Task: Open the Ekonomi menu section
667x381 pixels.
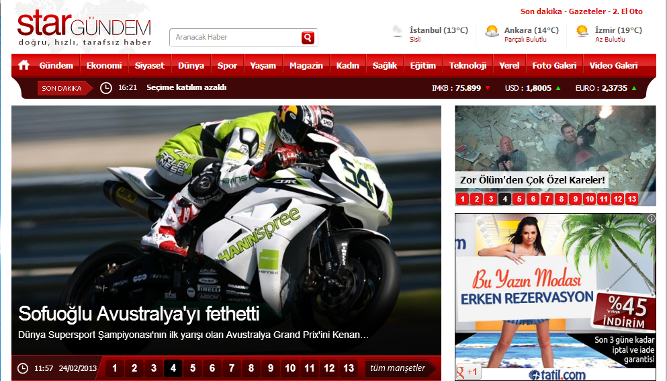Action: (x=104, y=65)
